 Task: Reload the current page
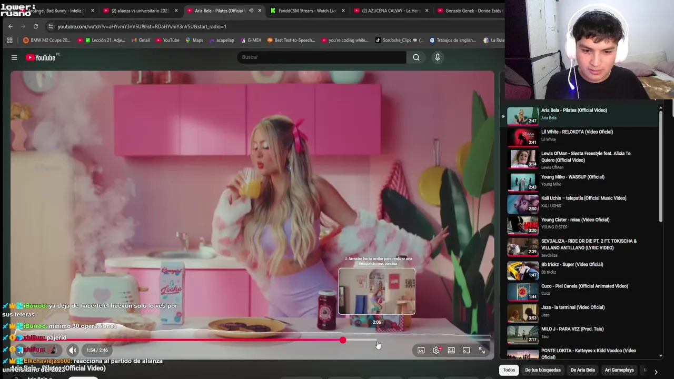point(36,26)
